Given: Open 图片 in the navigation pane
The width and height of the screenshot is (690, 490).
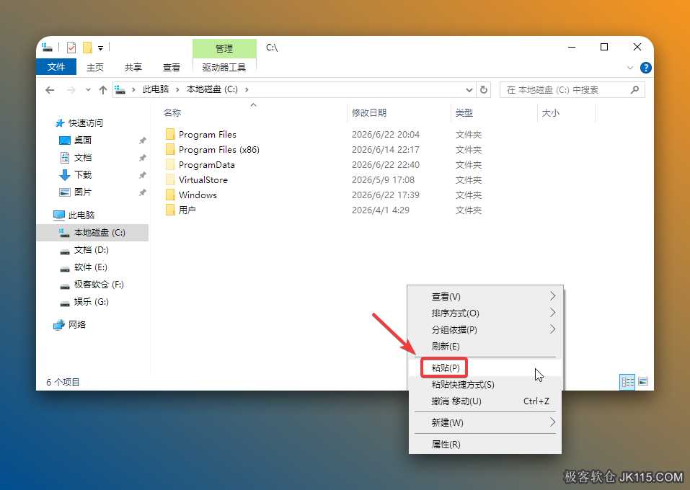Looking at the screenshot, I should point(83,192).
